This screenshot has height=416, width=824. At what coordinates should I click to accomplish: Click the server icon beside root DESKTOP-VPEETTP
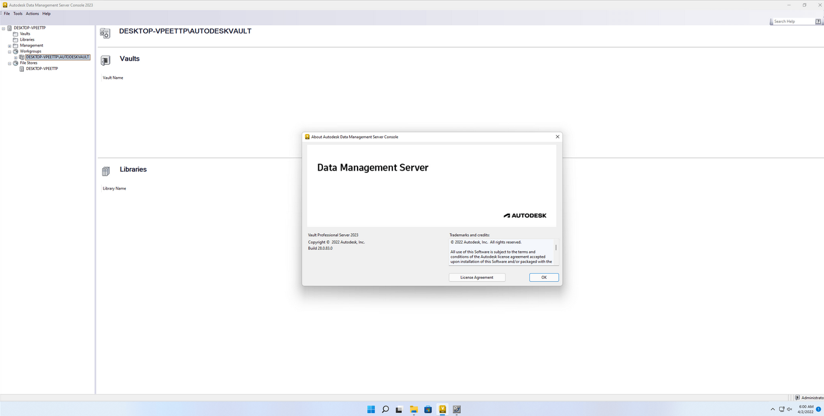pos(9,28)
